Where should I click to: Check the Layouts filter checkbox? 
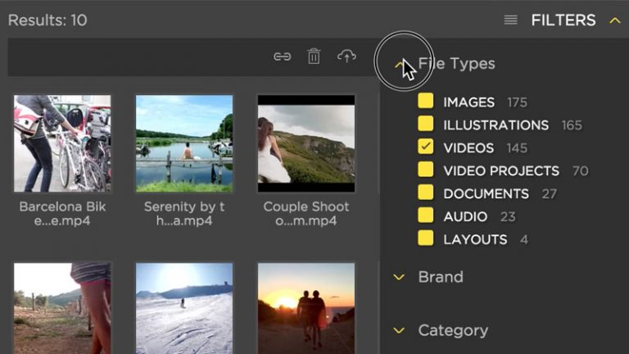point(425,239)
